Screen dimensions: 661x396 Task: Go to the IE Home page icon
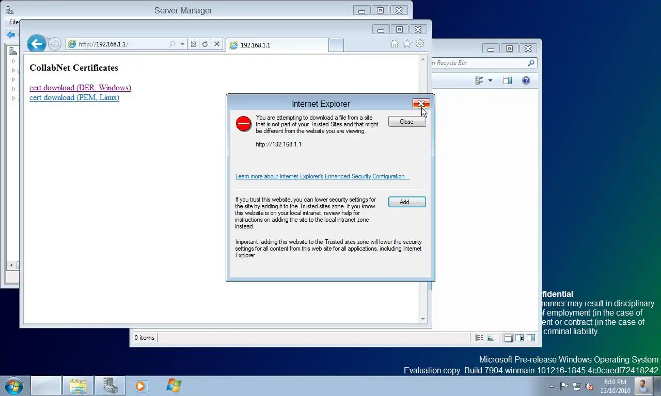395,44
